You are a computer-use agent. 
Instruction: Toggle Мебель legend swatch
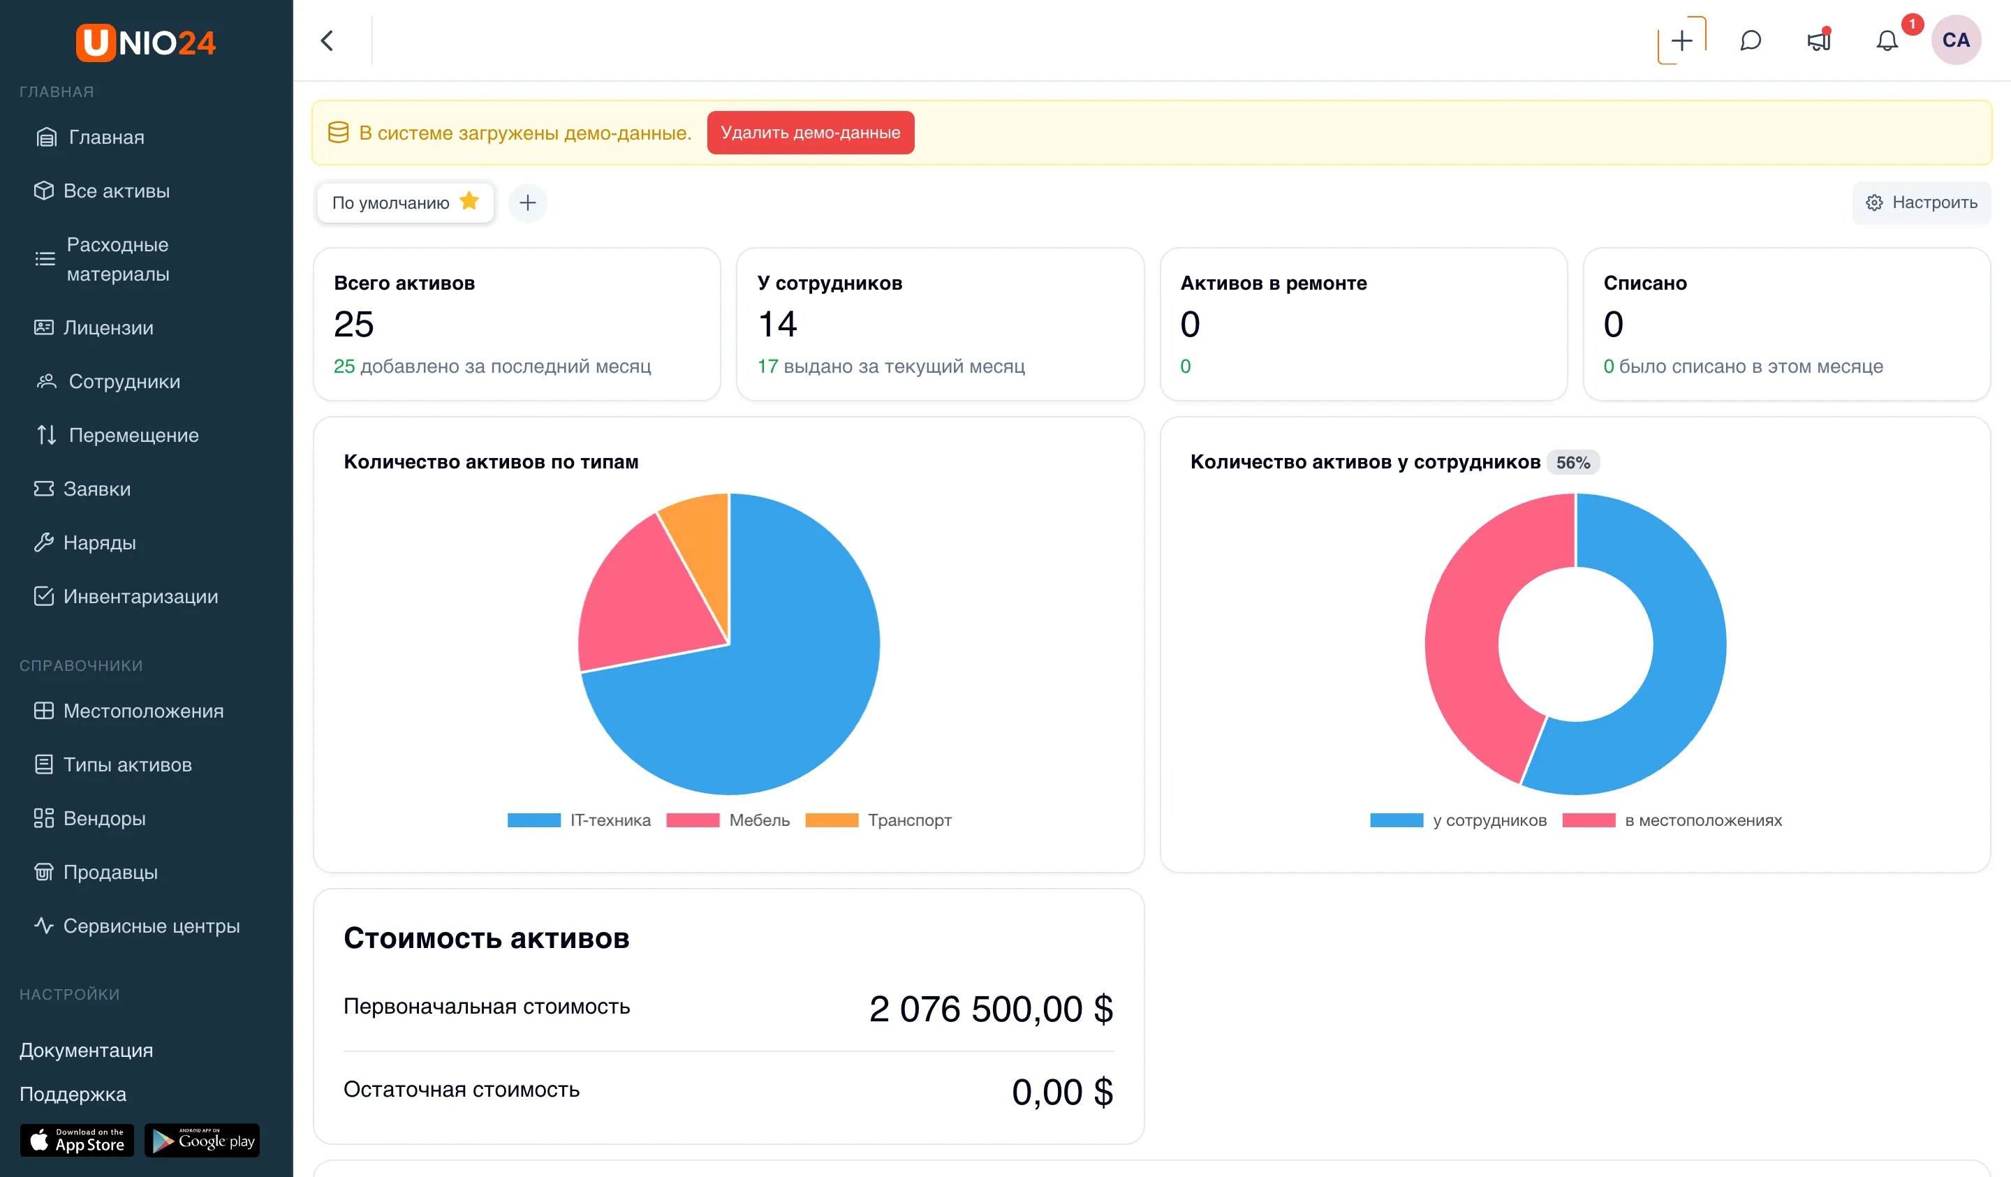[693, 820]
